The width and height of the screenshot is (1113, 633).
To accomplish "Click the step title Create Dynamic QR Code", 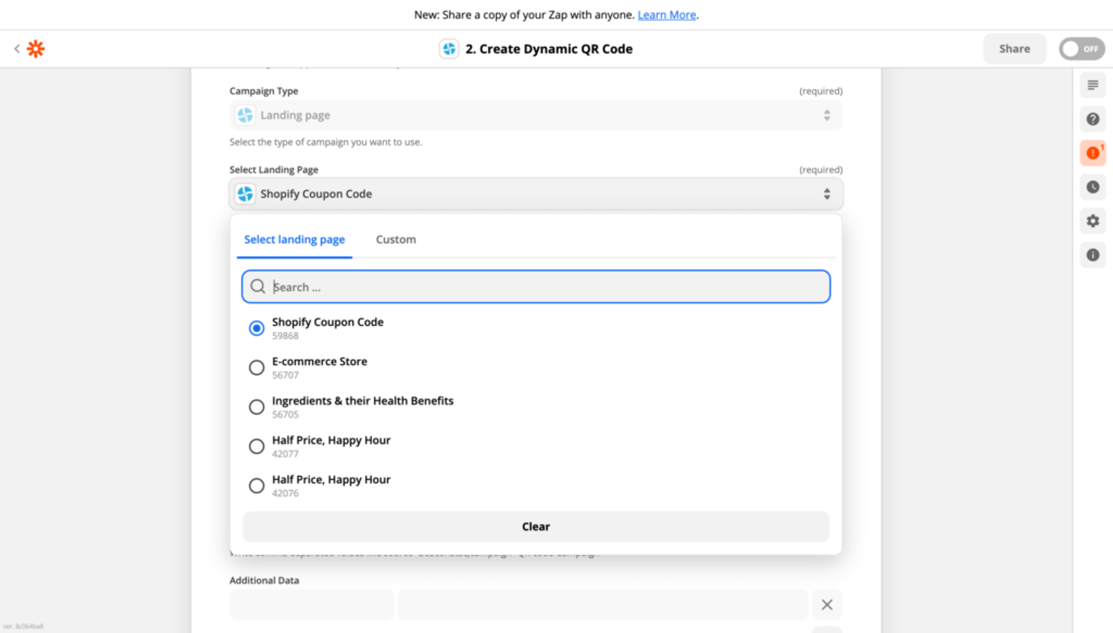I will pyautogui.click(x=549, y=49).
